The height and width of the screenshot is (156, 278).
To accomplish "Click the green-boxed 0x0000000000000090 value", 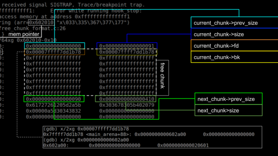I will (54, 99).
